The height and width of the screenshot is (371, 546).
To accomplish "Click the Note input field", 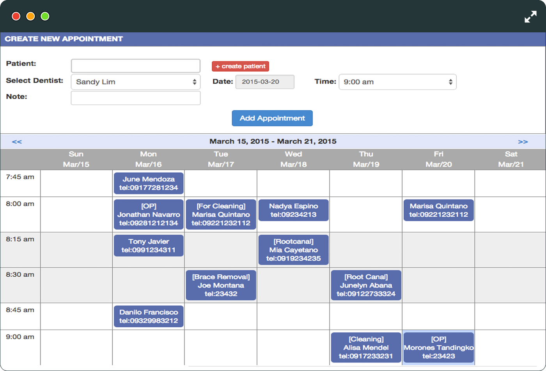I will pos(136,98).
